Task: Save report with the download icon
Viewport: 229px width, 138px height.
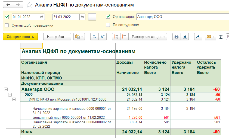Action: pyautogui.click(x=198, y=37)
